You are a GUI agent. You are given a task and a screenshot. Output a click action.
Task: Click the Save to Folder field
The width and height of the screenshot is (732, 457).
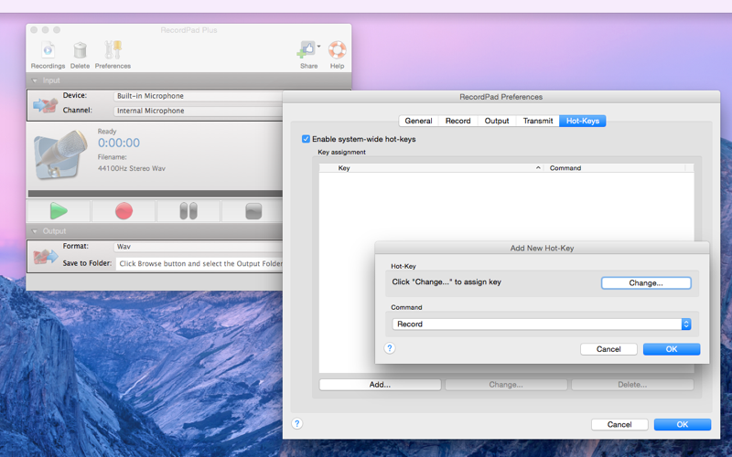(x=199, y=263)
